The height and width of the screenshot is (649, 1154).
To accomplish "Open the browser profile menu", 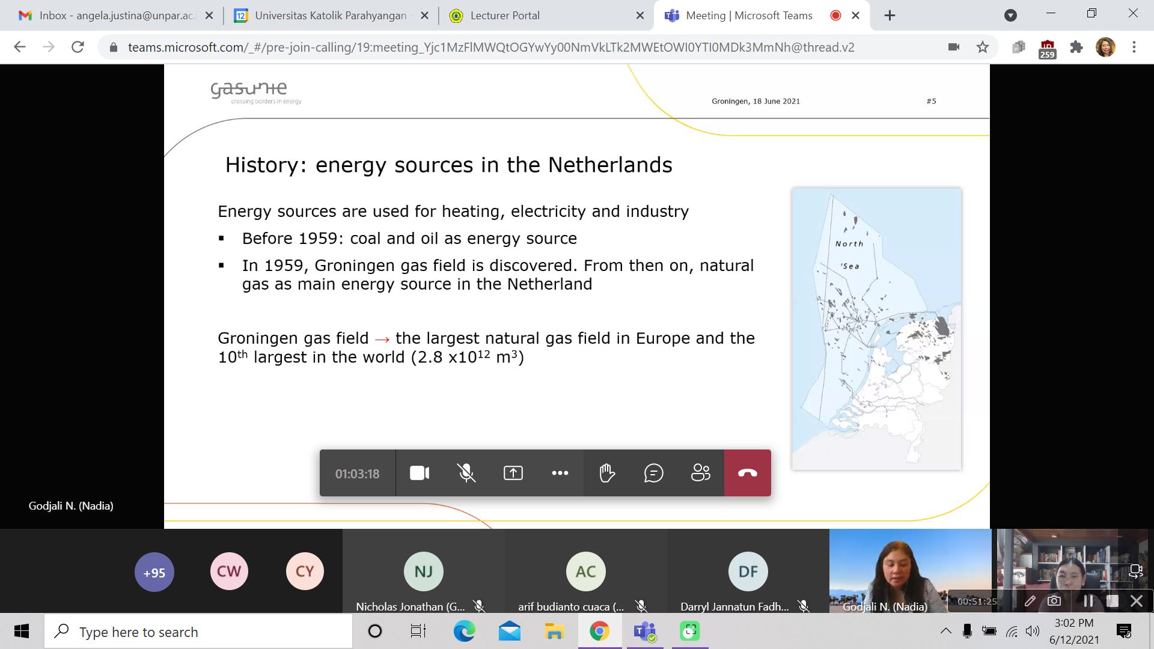I will (1106, 47).
